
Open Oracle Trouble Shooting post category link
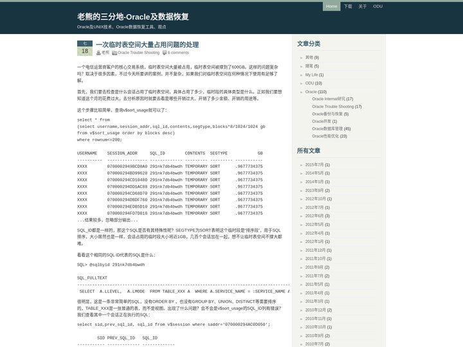(138, 53)
